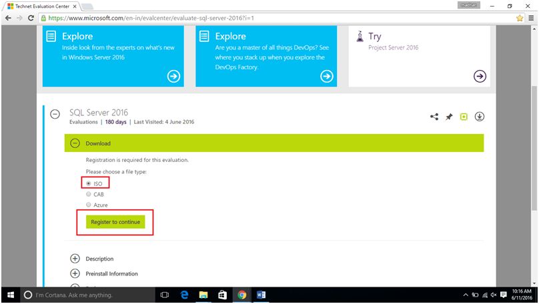Screen dimensions: 539x304
Task: Click arrow on Windows Server 2016 Explore tile
Action: tap(173, 76)
